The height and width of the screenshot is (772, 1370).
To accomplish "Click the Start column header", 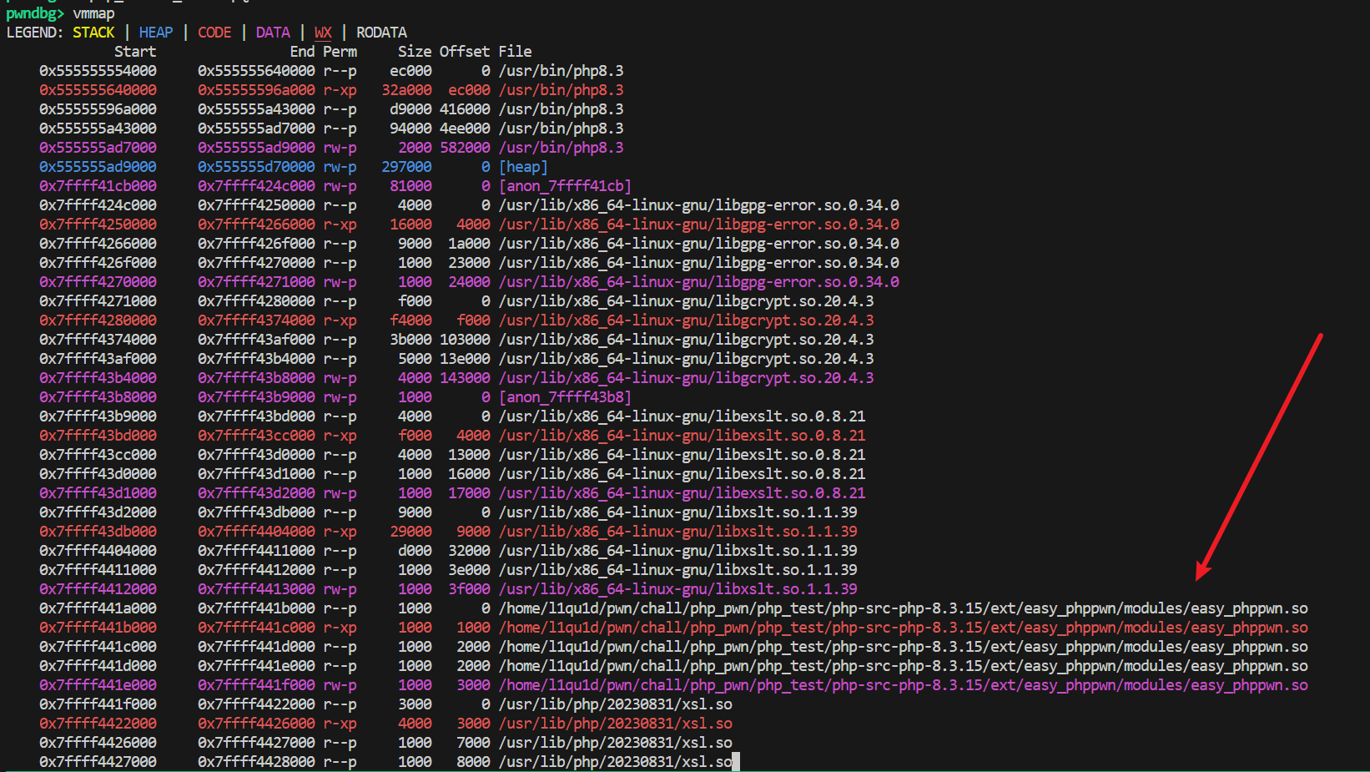I will 135,52.
